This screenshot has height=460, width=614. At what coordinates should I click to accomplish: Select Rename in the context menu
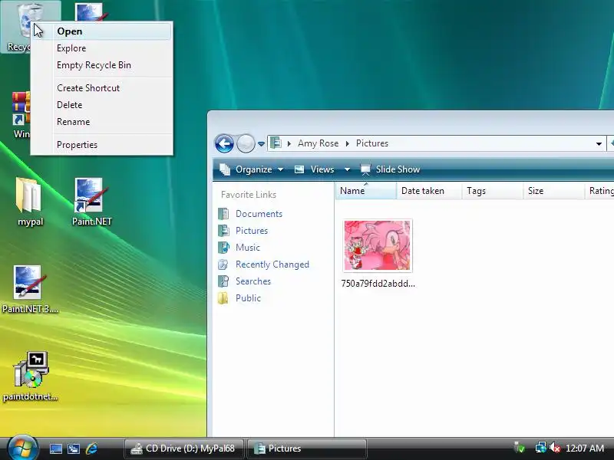click(x=101, y=122)
